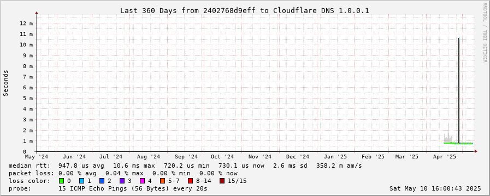Image resolution: width=490 pixels, height=196 pixels.
Task: Click the timestamp Sat May 10 16:00:43 2025
Action: 435,188
